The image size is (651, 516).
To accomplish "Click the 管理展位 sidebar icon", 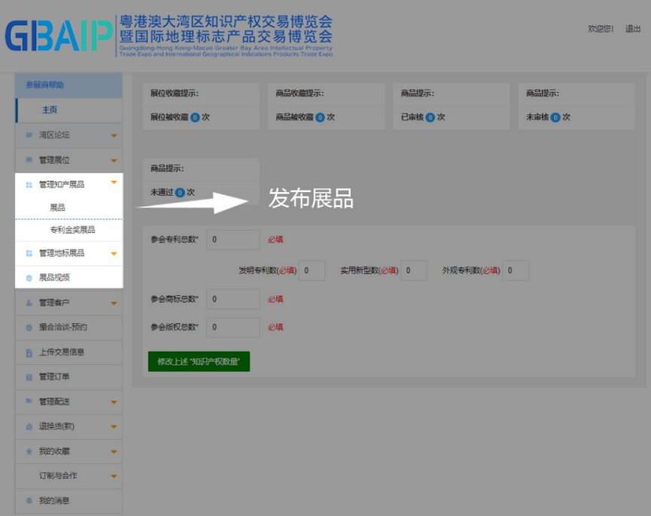I will pyautogui.click(x=29, y=160).
